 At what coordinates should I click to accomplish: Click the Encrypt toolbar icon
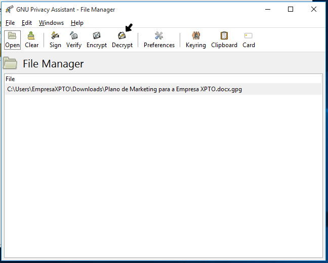pyautogui.click(x=97, y=40)
